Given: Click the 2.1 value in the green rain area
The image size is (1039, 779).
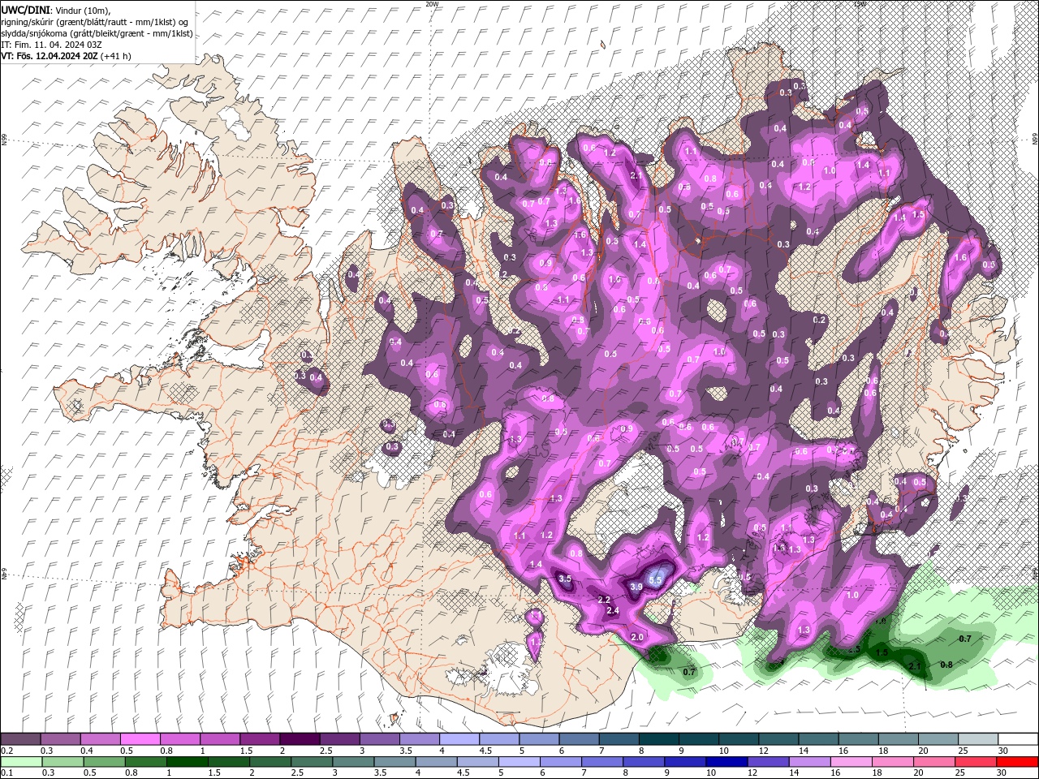Looking at the screenshot, I should [x=916, y=666].
